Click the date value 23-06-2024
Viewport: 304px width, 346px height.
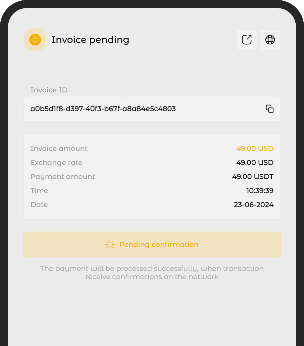coord(253,205)
